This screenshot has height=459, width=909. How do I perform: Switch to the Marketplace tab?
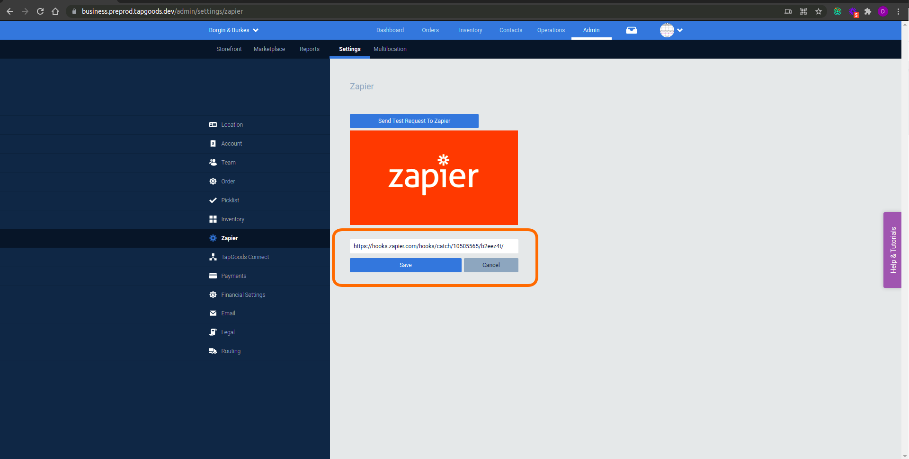[269, 49]
